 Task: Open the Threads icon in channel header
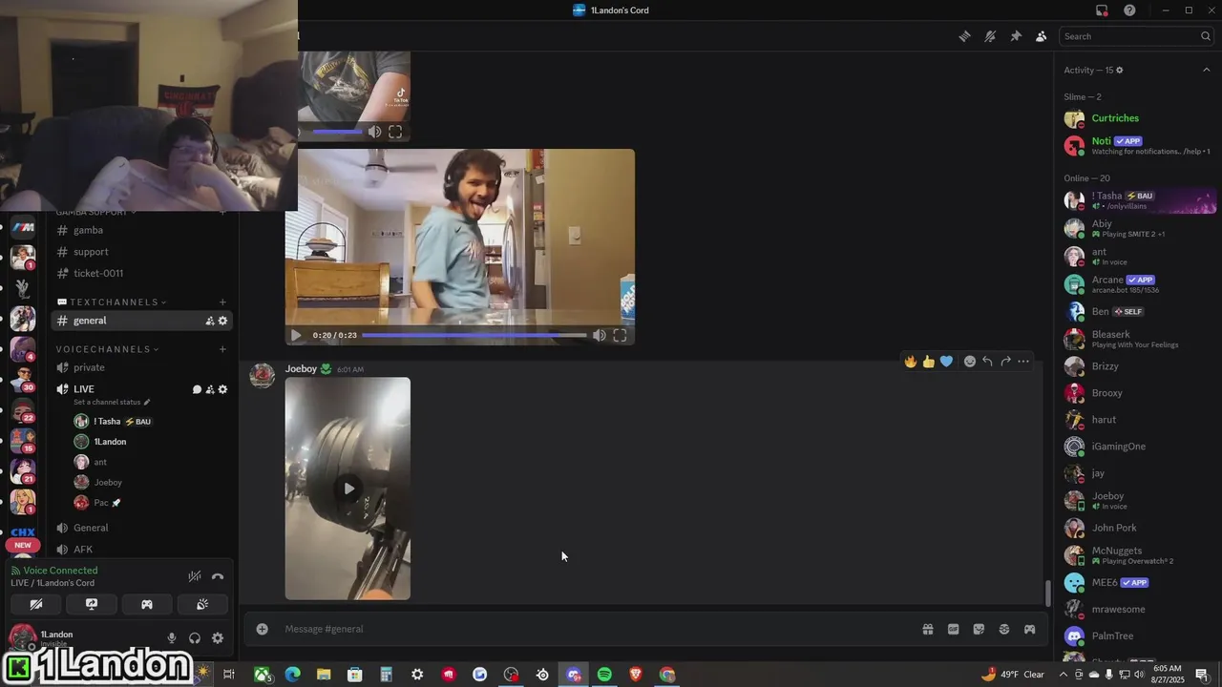(x=964, y=36)
